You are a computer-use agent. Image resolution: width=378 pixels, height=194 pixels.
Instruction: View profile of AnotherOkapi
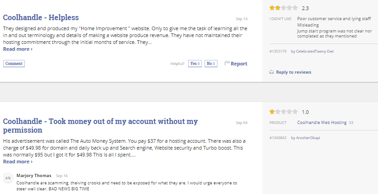tap(308, 138)
